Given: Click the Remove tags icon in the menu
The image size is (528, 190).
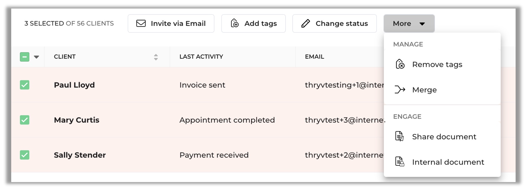Looking at the screenshot, I should point(400,64).
